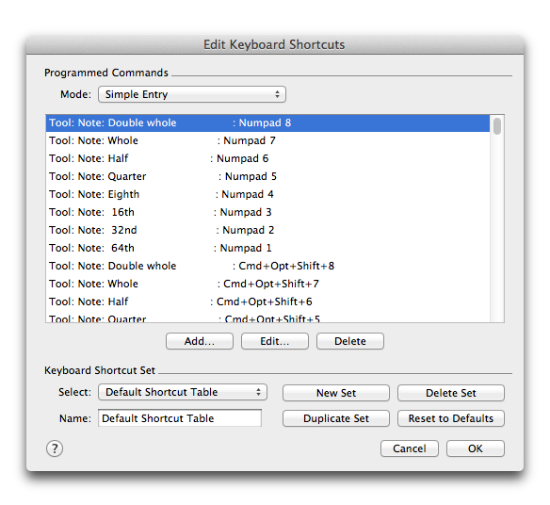This screenshot has height=505, width=550.
Task: Select the Double whole Cmd+Opt+Shift+8 row
Action: (x=267, y=266)
